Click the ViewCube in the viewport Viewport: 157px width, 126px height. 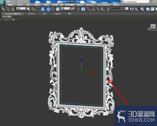coord(153,27)
